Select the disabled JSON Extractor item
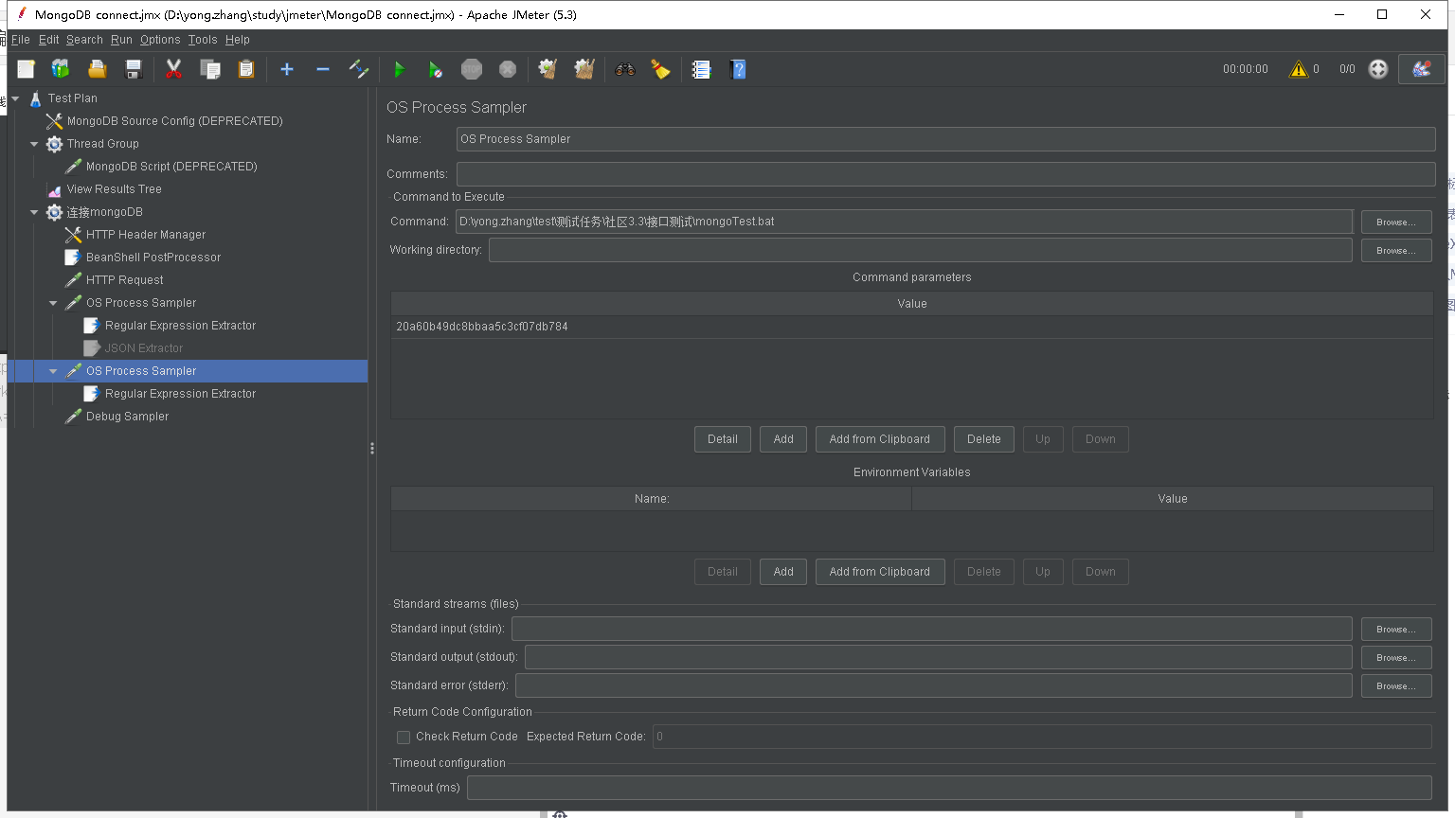The image size is (1455, 818). [144, 348]
